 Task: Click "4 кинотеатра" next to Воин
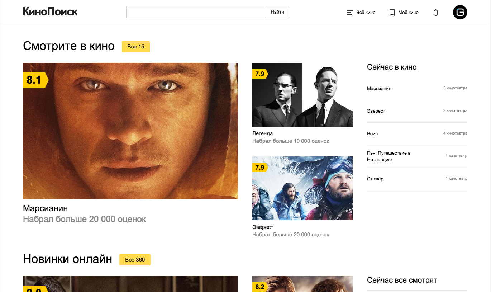[x=455, y=133]
